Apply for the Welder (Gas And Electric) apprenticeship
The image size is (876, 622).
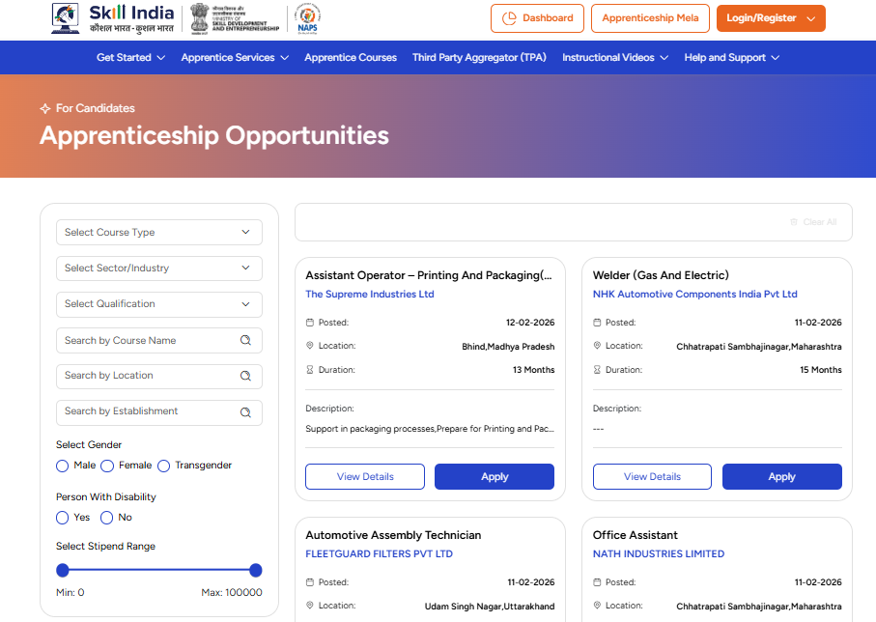pyautogui.click(x=781, y=476)
